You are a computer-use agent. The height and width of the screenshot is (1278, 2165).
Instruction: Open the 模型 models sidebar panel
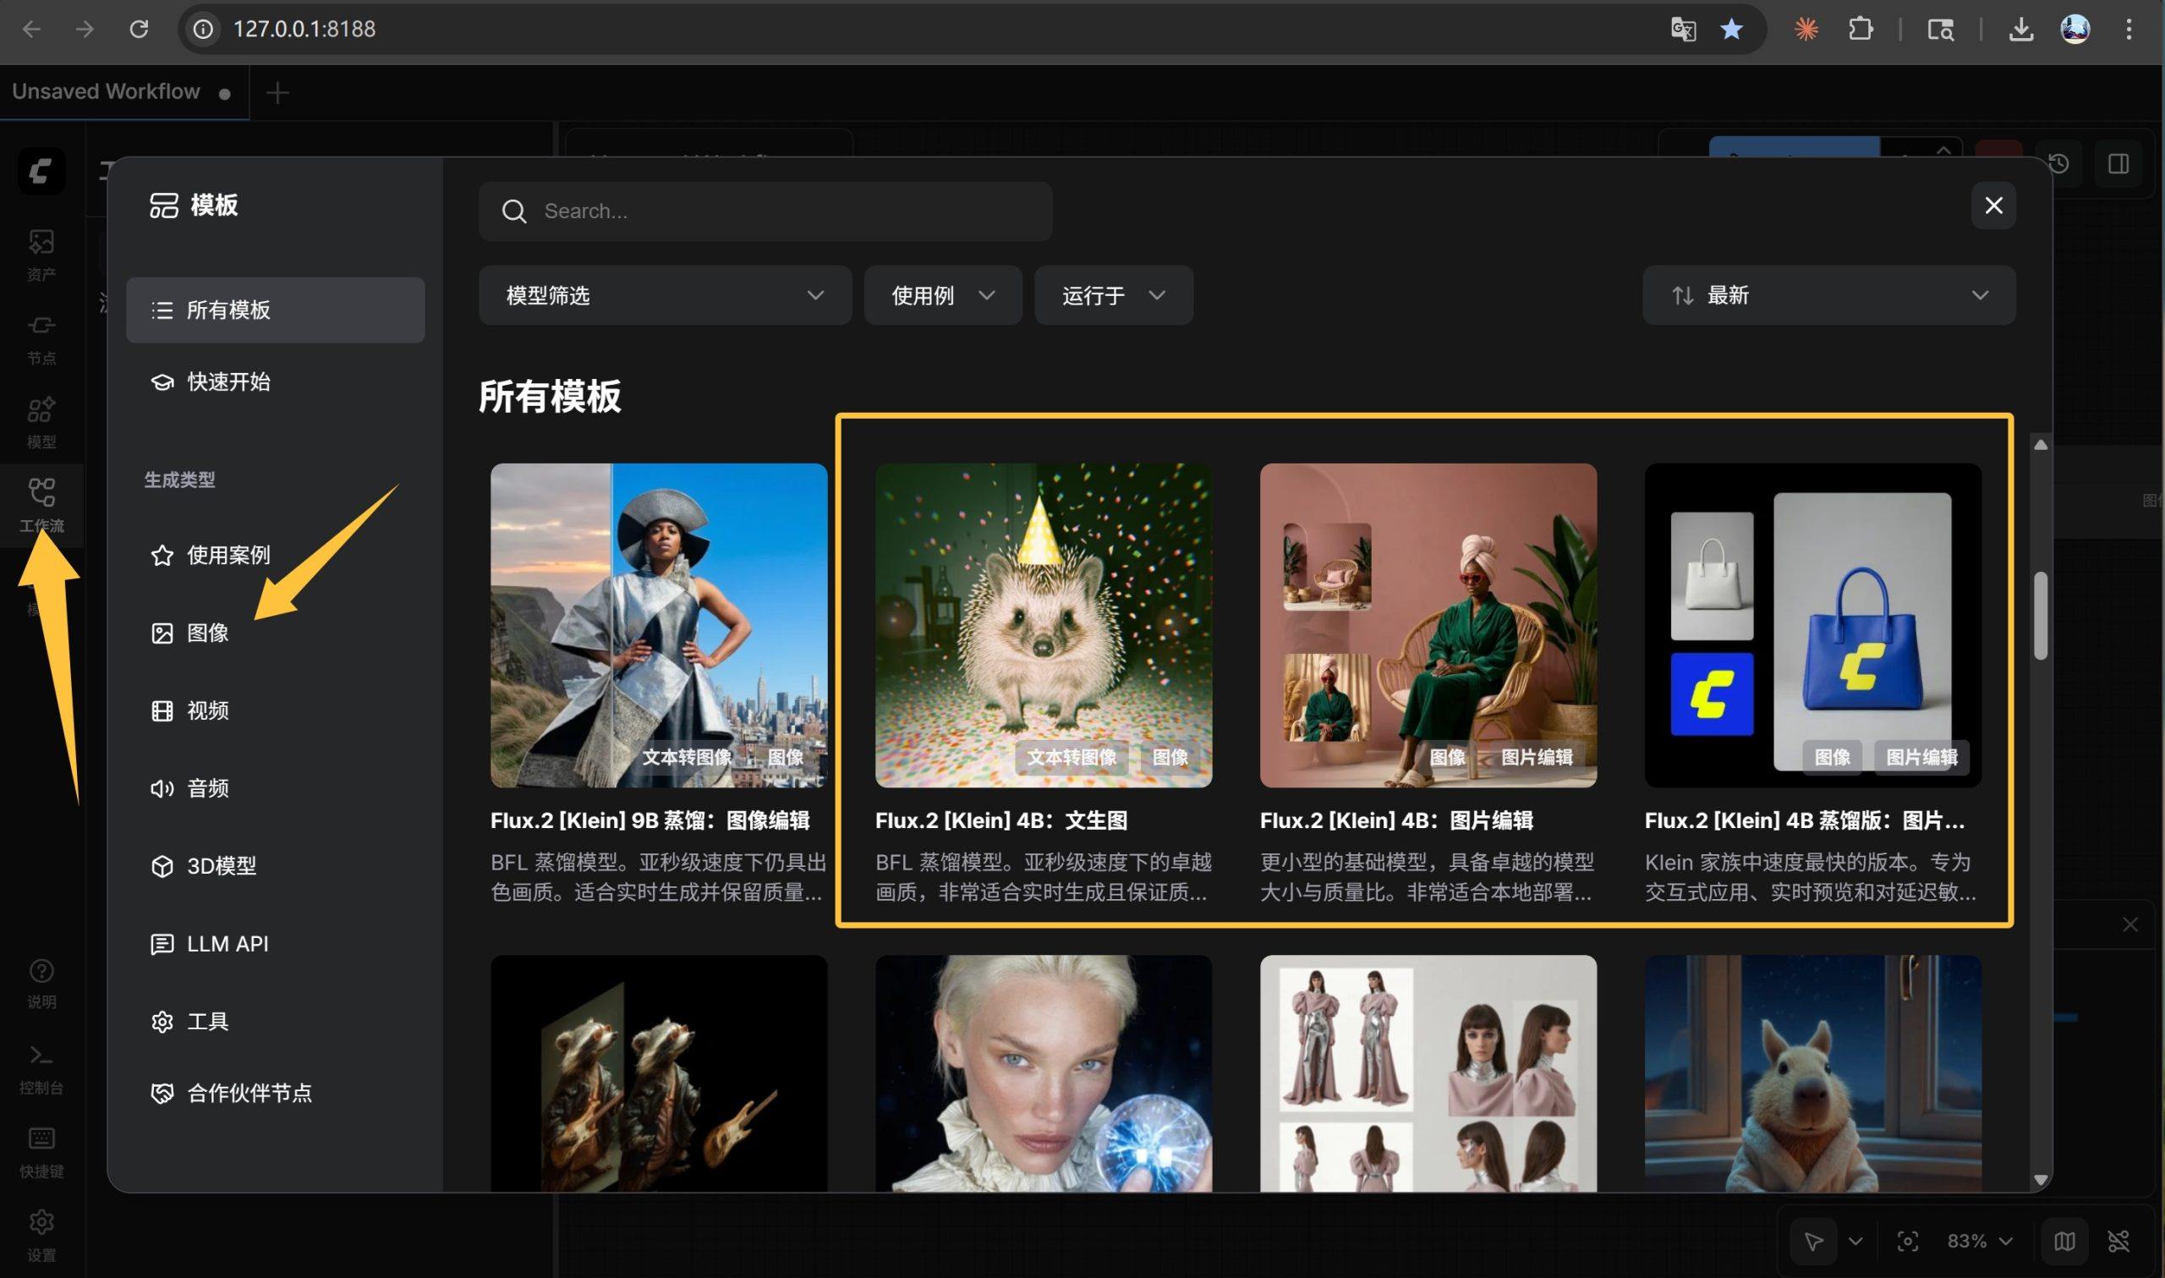click(41, 411)
